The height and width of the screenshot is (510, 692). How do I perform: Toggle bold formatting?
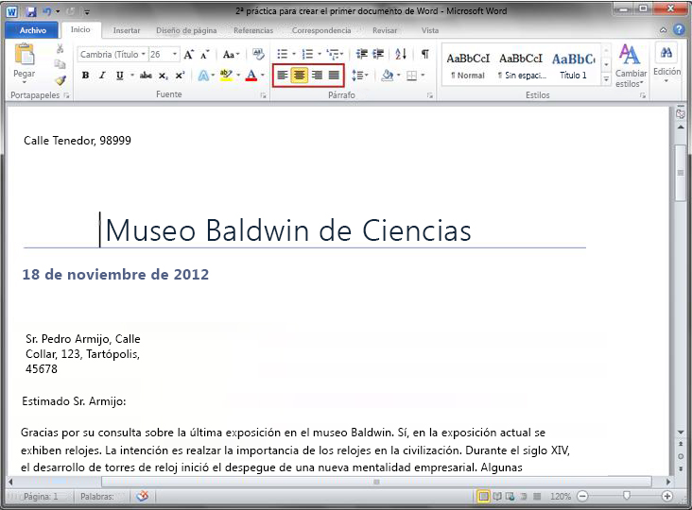[x=86, y=76]
